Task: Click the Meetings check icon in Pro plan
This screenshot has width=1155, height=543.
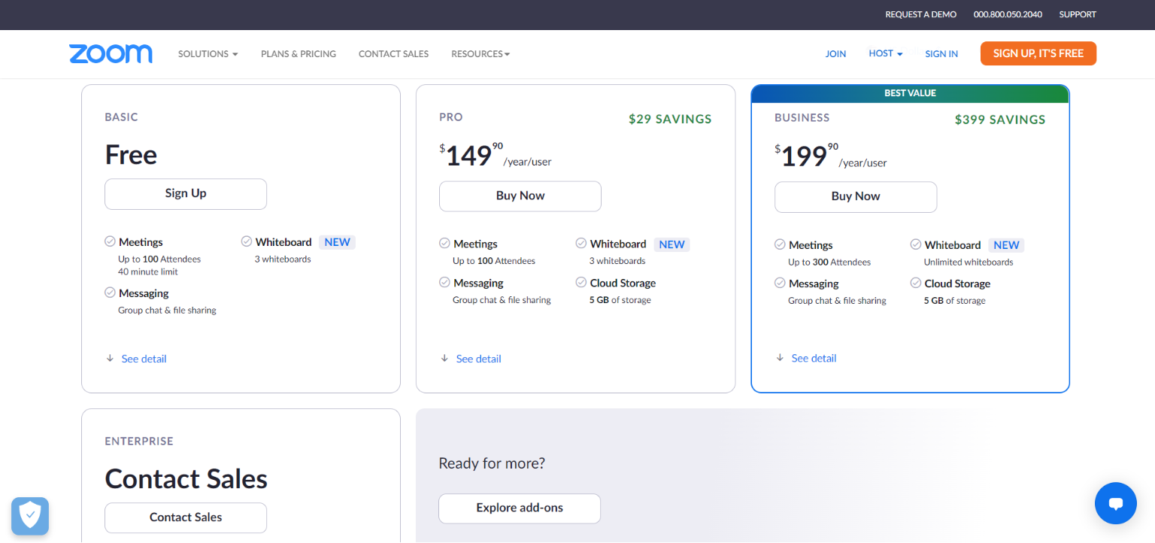Action: pos(444,244)
